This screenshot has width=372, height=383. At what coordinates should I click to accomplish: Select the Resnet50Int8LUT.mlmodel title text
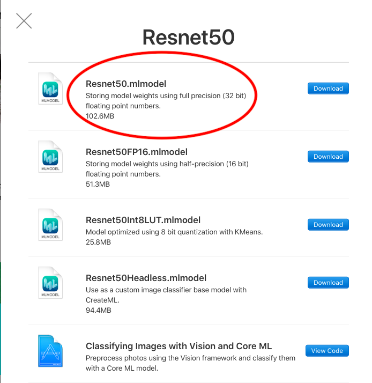click(x=143, y=220)
